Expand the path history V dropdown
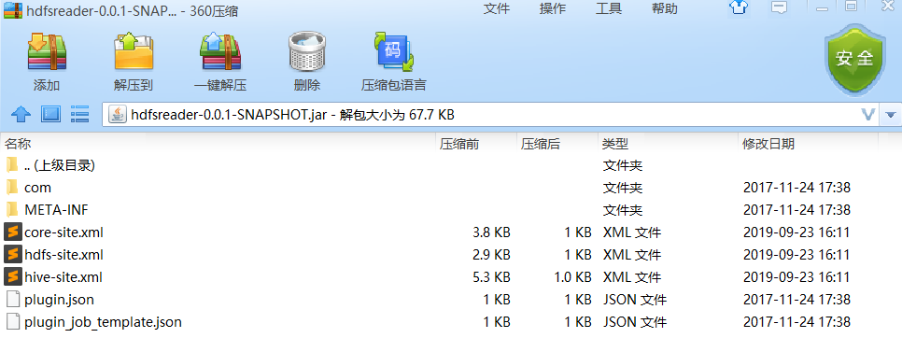This screenshot has height=352, width=902. (868, 115)
